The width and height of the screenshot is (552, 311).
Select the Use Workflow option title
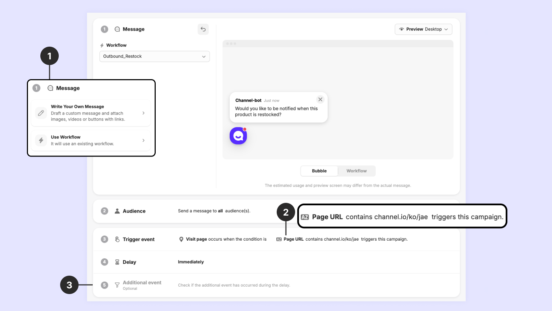(66, 137)
